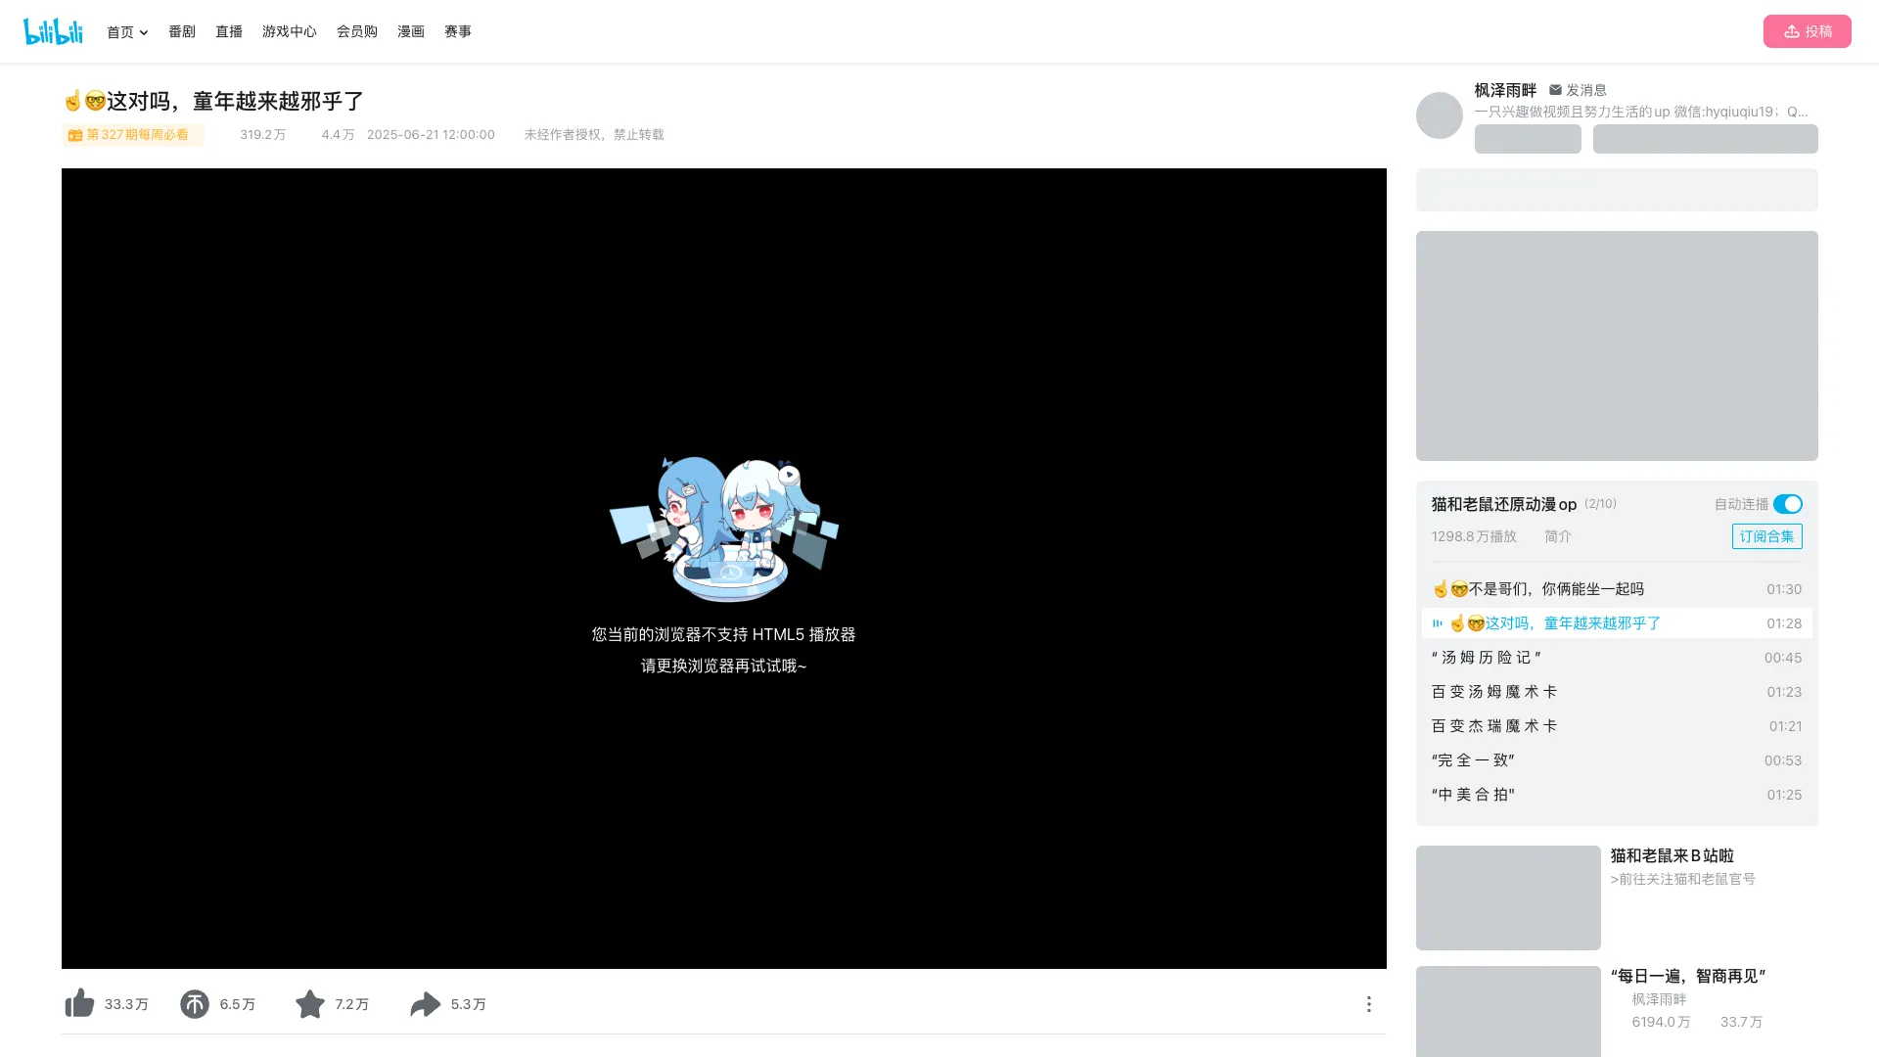Favorite the video with star icon
This screenshot has width=1879, height=1057.
(310, 1003)
